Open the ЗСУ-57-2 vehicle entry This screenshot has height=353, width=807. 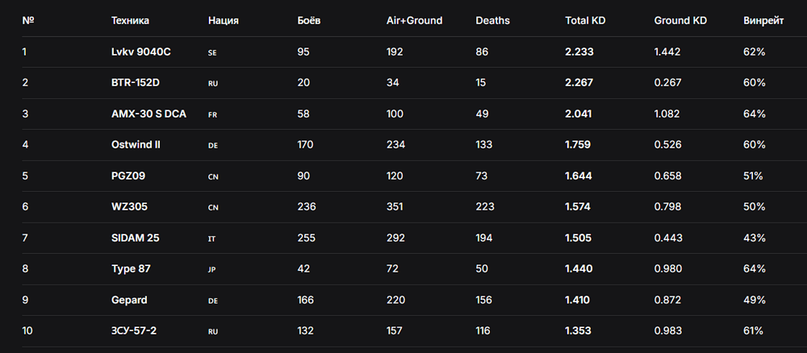[134, 331]
